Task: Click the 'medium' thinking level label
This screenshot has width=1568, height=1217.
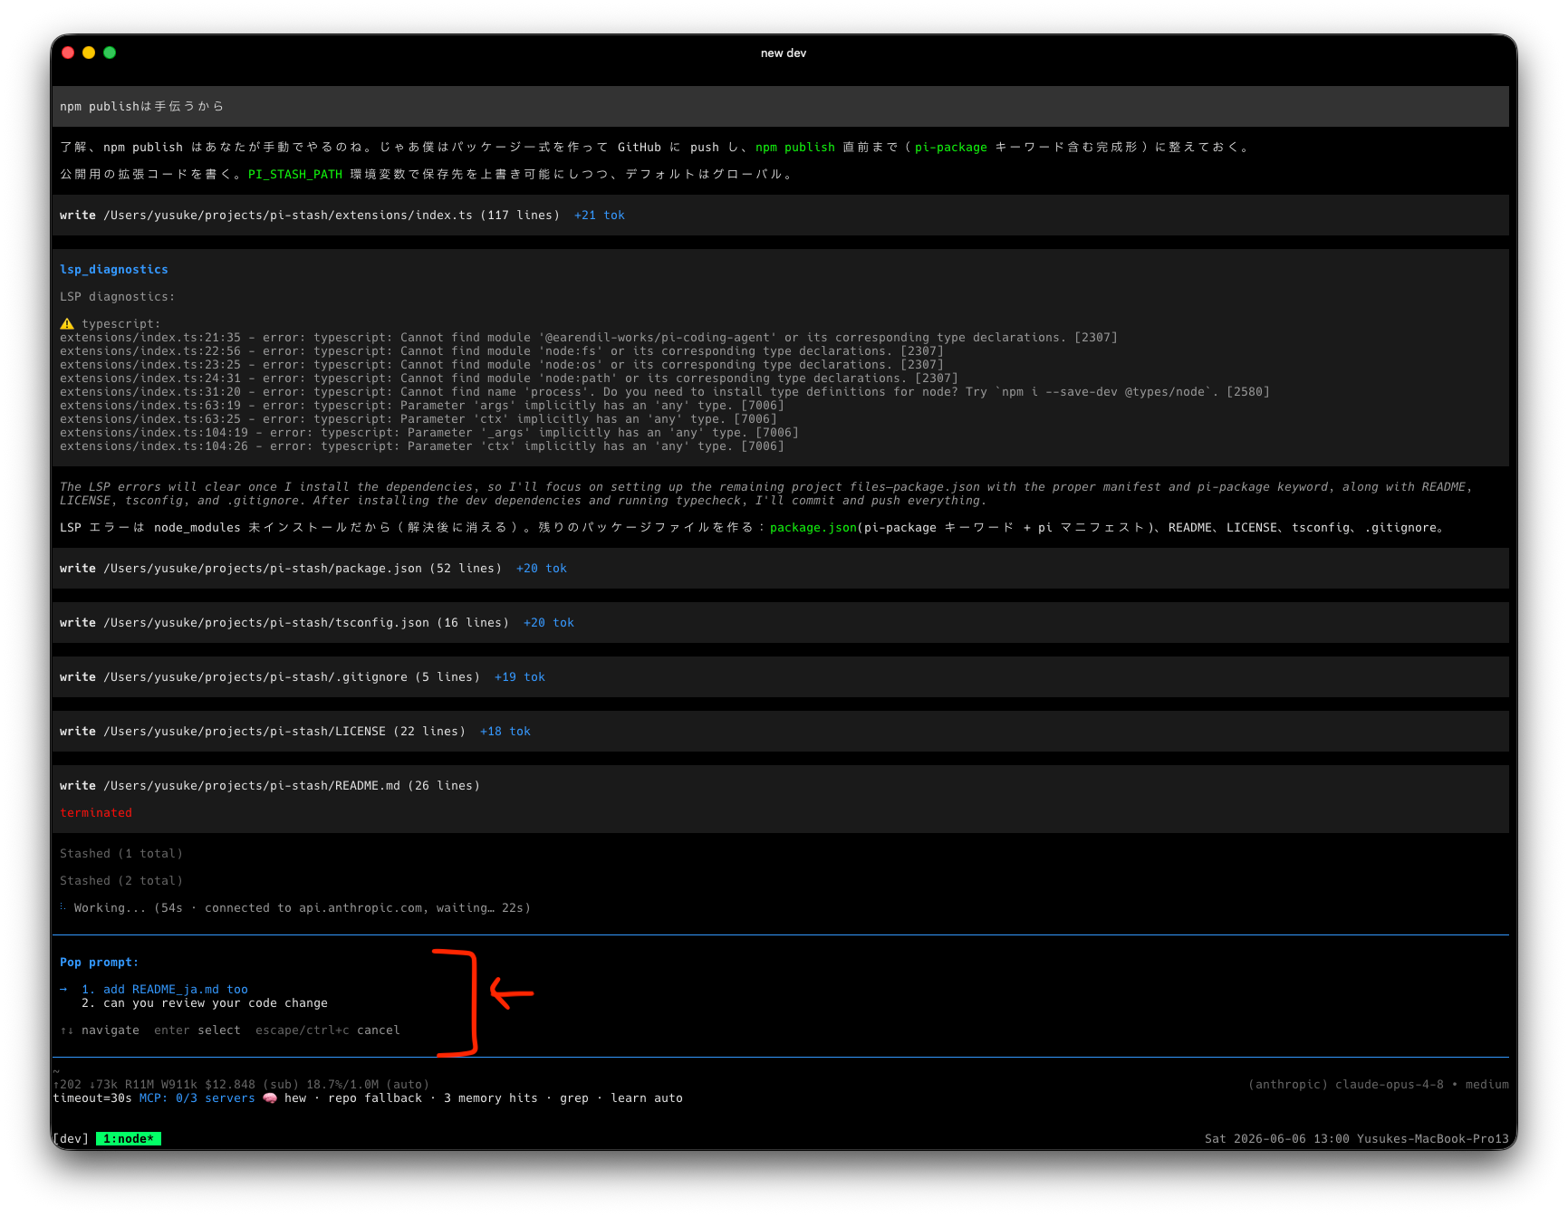Action: [x=1487, y=1084]
